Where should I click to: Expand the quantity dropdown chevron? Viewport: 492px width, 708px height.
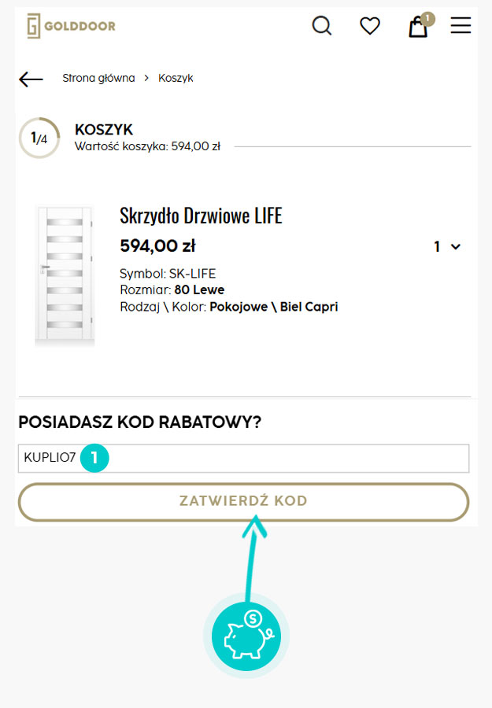(455, 247)
